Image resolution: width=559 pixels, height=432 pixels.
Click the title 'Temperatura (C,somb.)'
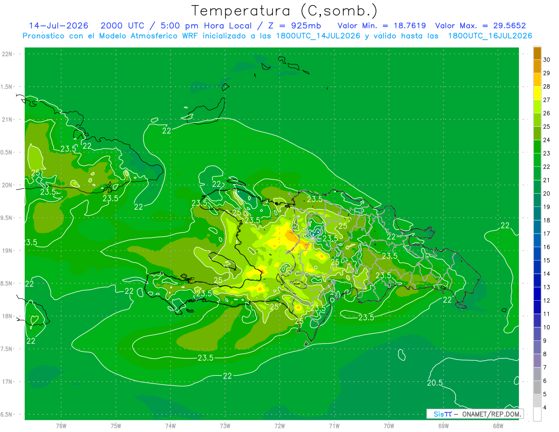(x=284, y=11)
